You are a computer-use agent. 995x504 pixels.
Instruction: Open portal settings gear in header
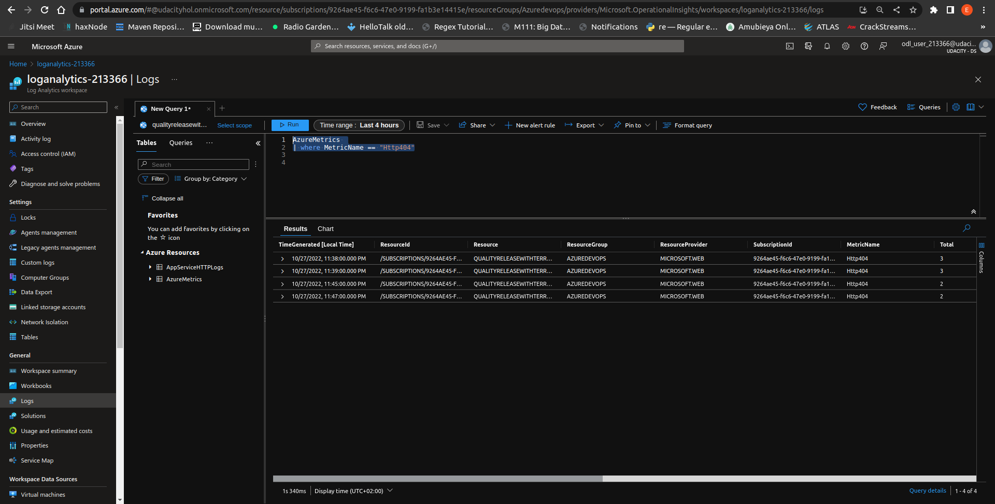846,46
